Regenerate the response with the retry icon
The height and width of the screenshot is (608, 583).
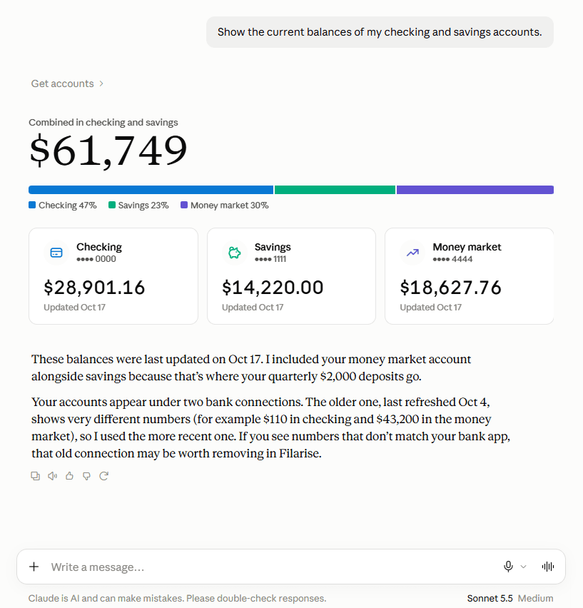pos(103,476)
